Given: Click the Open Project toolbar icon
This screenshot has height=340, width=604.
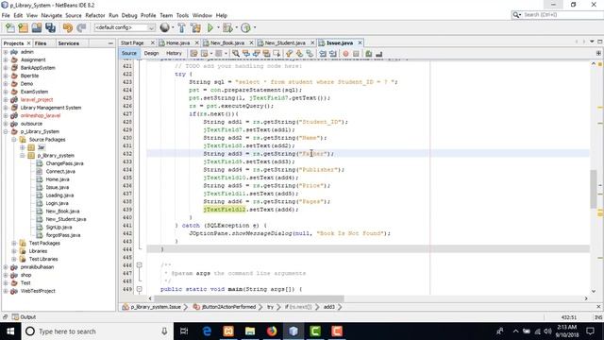Looking at the screenshot, I should click(x=37, y=27).
